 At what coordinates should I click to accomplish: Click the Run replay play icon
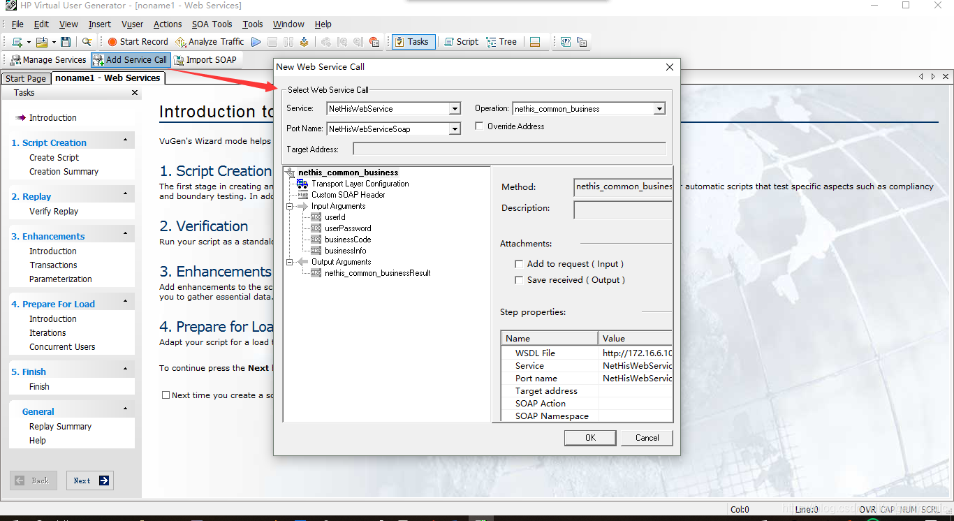(x=256, y=42)
